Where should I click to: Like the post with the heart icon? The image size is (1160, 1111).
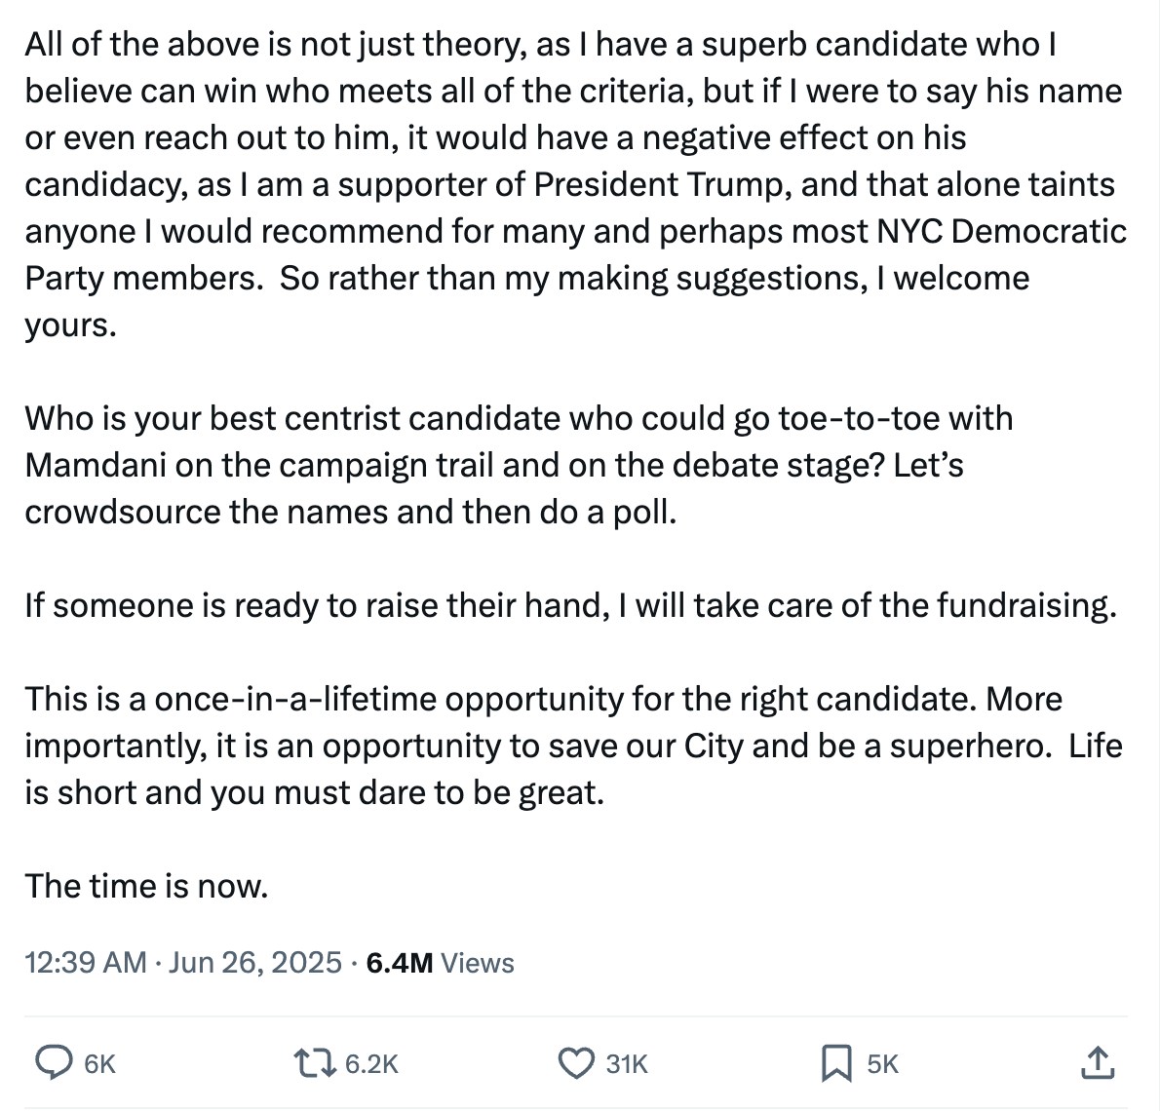(x=575, y=1063)
